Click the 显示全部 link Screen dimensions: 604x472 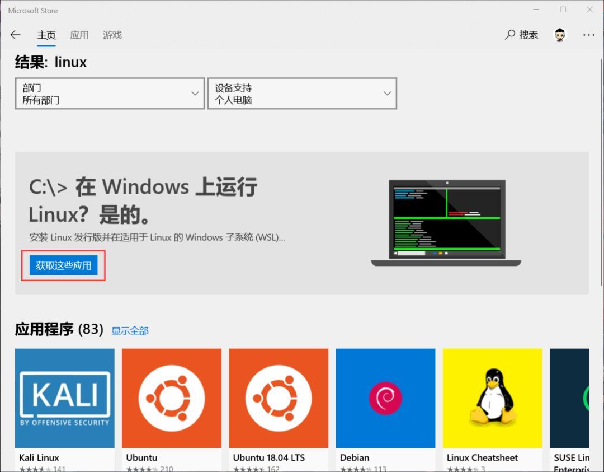tap(130, 331)
